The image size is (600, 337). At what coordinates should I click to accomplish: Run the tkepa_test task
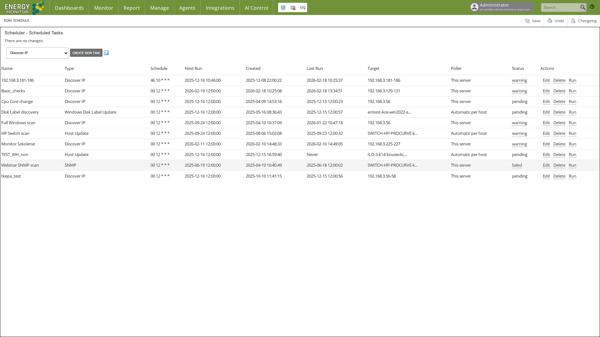pos(572,176)
